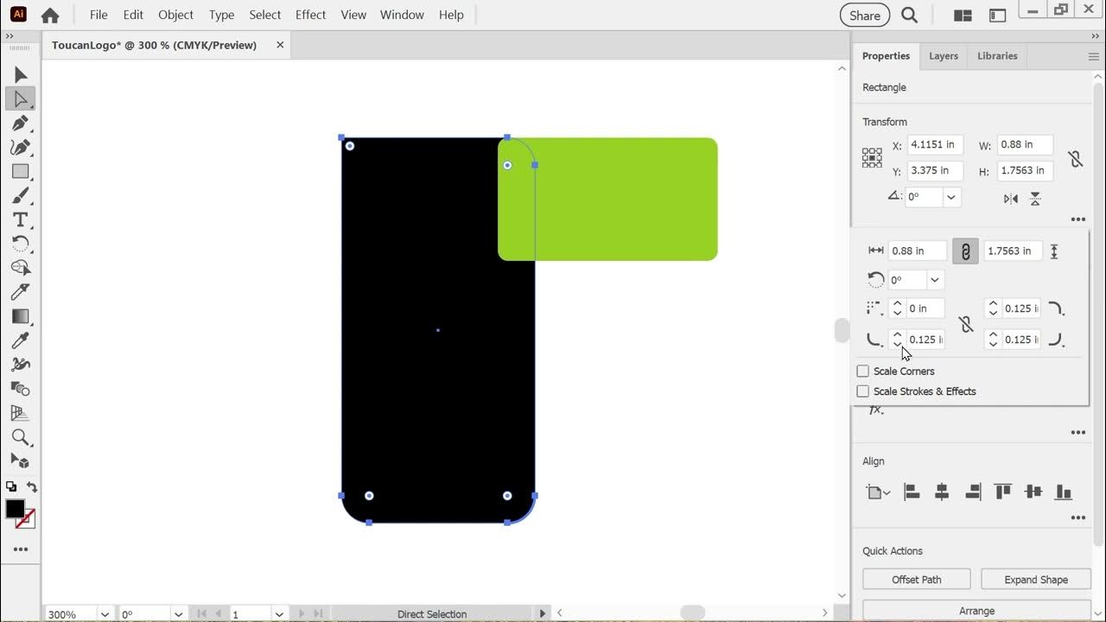Open the Window menu
Viewport: 1106px width, 622px height.
[402, 15]
